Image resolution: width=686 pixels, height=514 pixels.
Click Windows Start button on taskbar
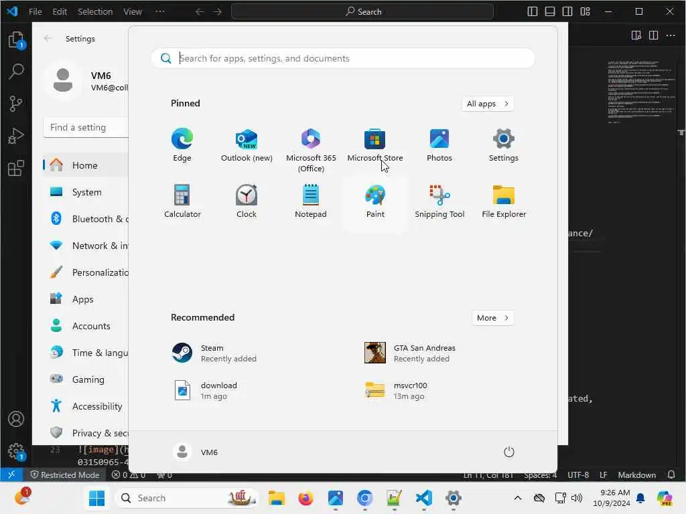96,498
